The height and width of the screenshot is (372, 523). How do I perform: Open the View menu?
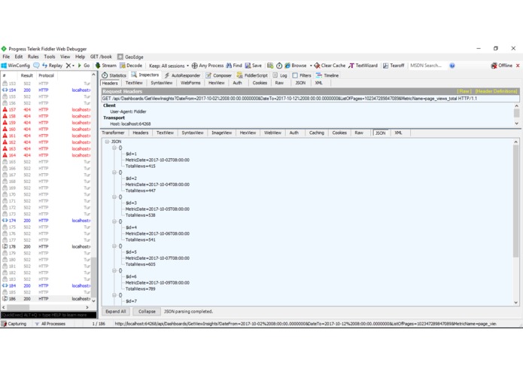pos(65,56)
